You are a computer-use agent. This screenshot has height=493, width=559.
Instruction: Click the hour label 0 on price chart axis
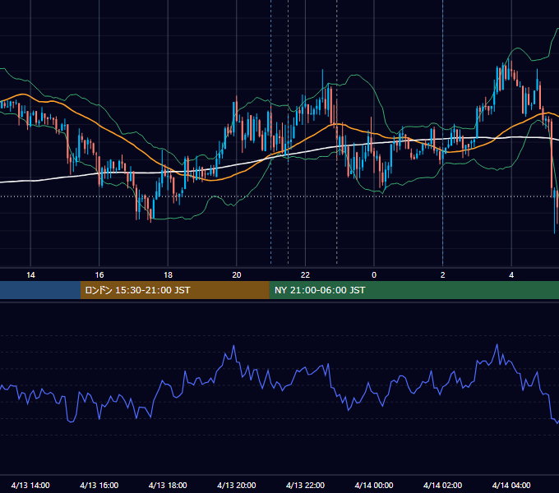[x=374, y=275]
